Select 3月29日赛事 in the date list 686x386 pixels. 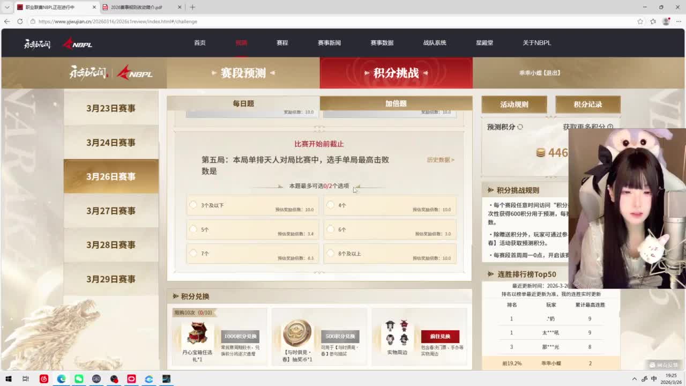(111, 279)
